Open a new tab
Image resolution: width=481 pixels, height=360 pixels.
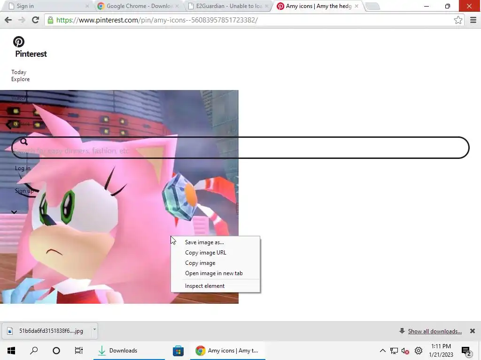point(372,6)
